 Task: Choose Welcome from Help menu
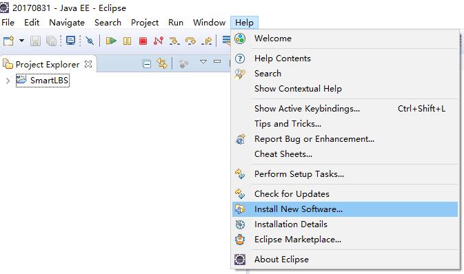coord(345,39)
